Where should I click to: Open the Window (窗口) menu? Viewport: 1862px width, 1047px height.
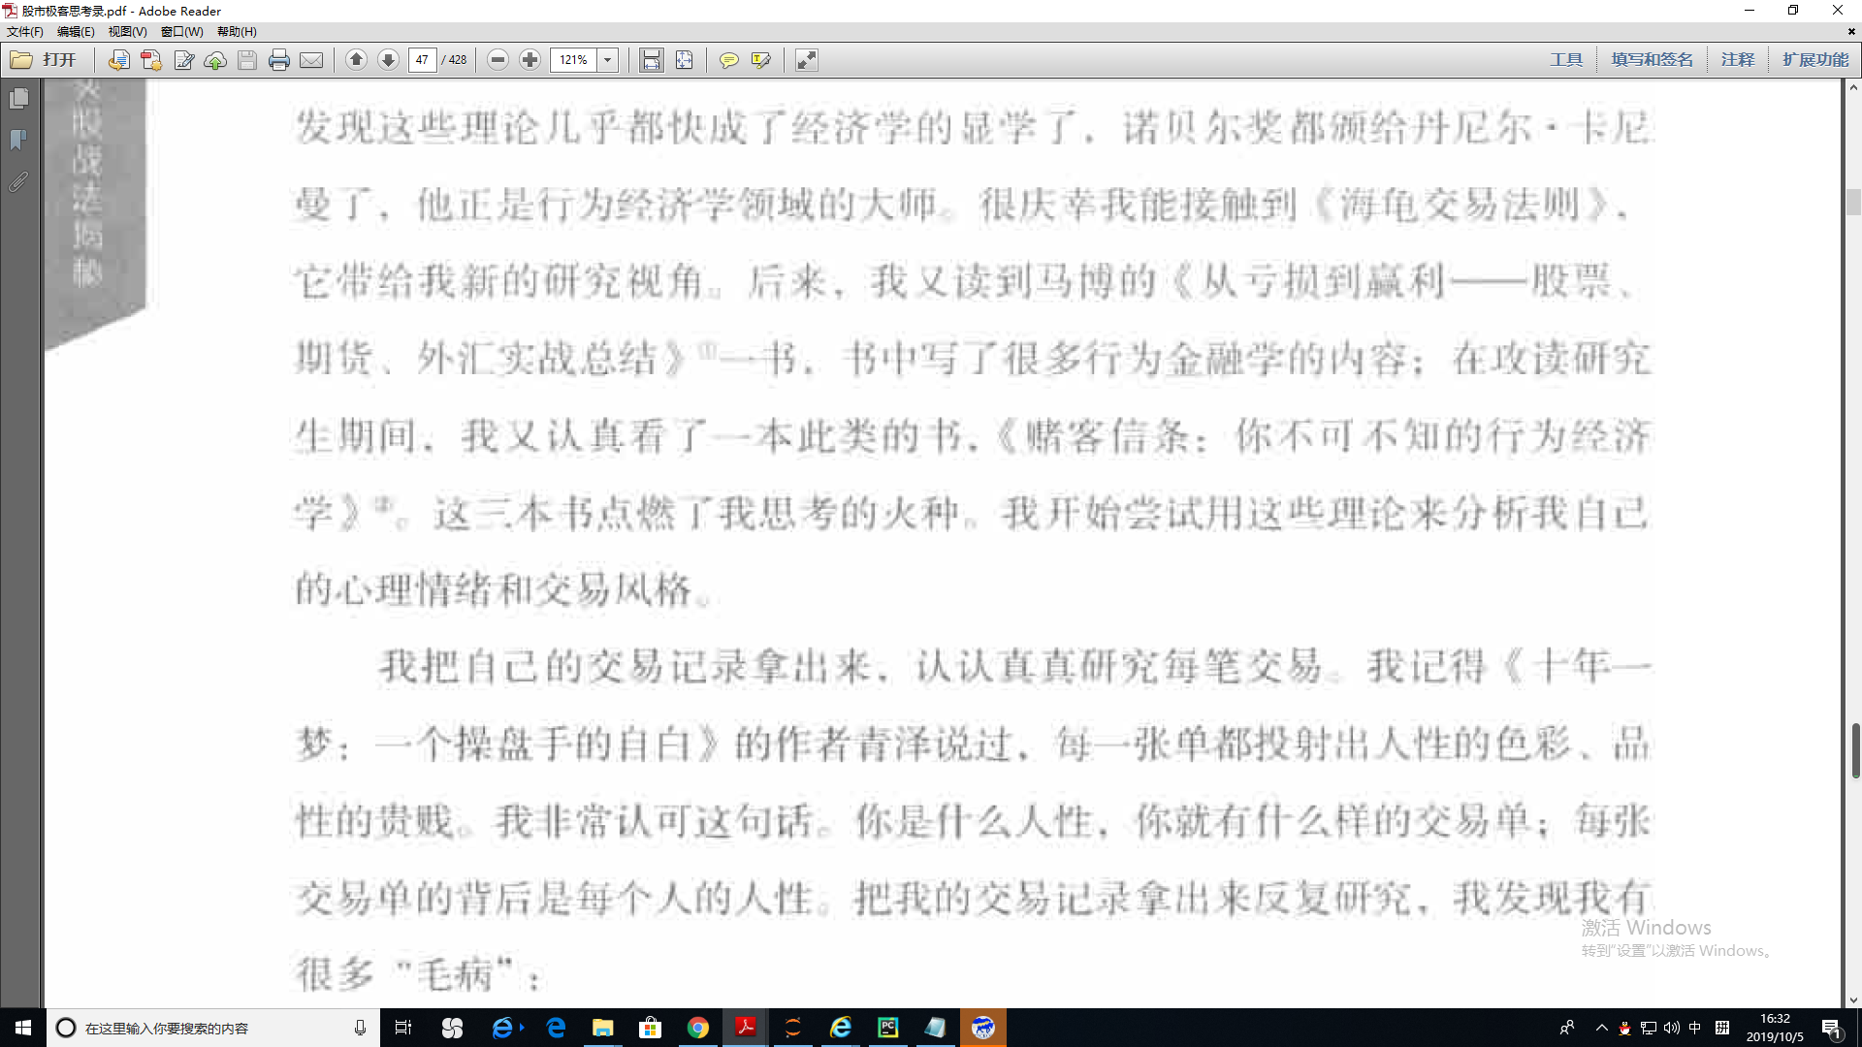point(181,32)
